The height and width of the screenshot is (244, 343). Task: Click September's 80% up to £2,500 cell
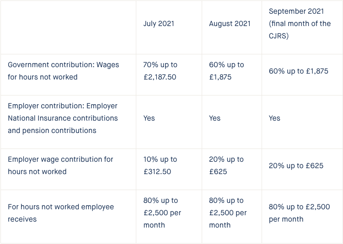pyautogui.click(x=299, y=213)
